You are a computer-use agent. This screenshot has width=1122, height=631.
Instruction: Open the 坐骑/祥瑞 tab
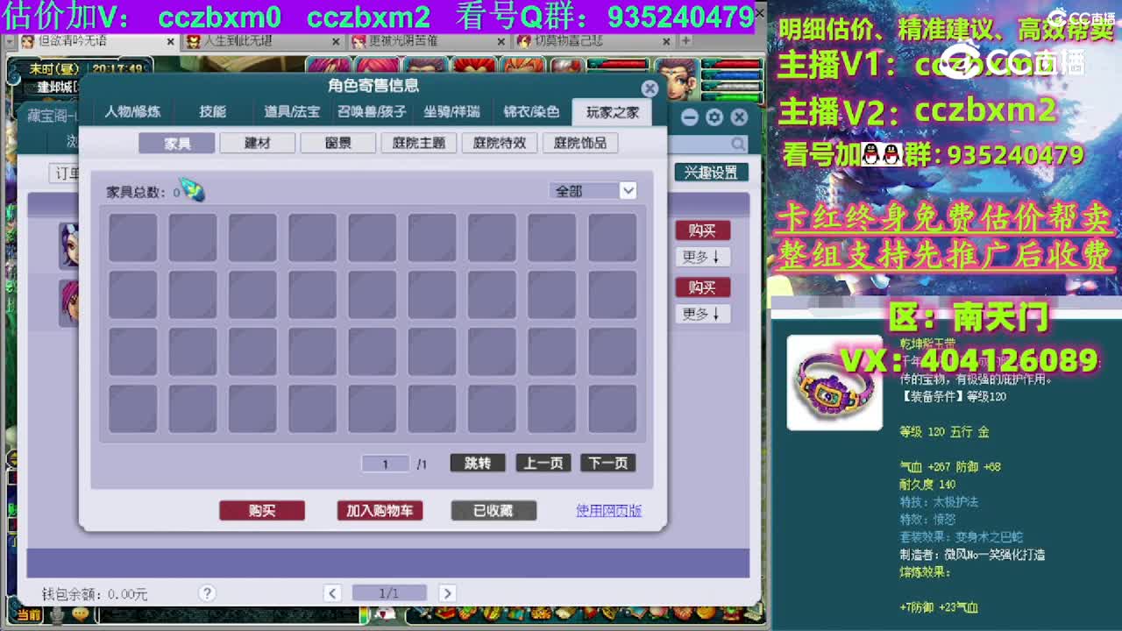coord(451,111)
